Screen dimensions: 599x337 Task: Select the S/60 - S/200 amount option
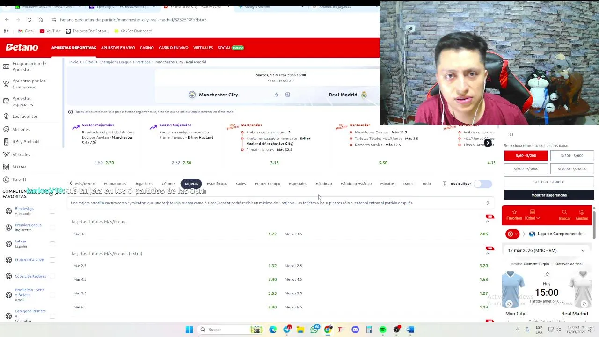(x=526, y=156)
